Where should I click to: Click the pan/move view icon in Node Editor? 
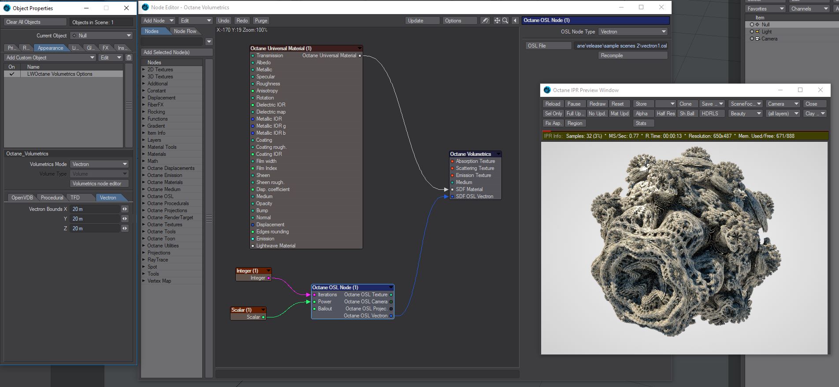tap(497, 21)
